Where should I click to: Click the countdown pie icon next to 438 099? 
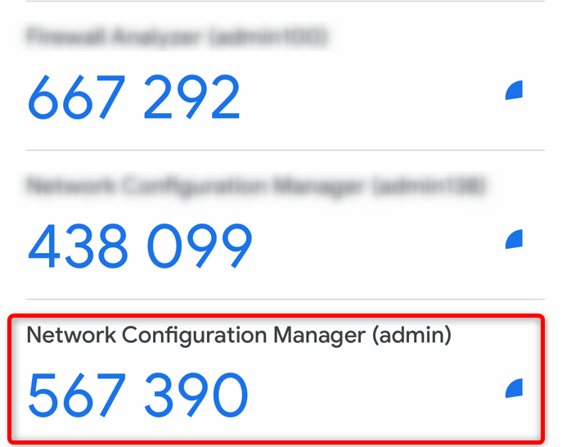point(515,239)
